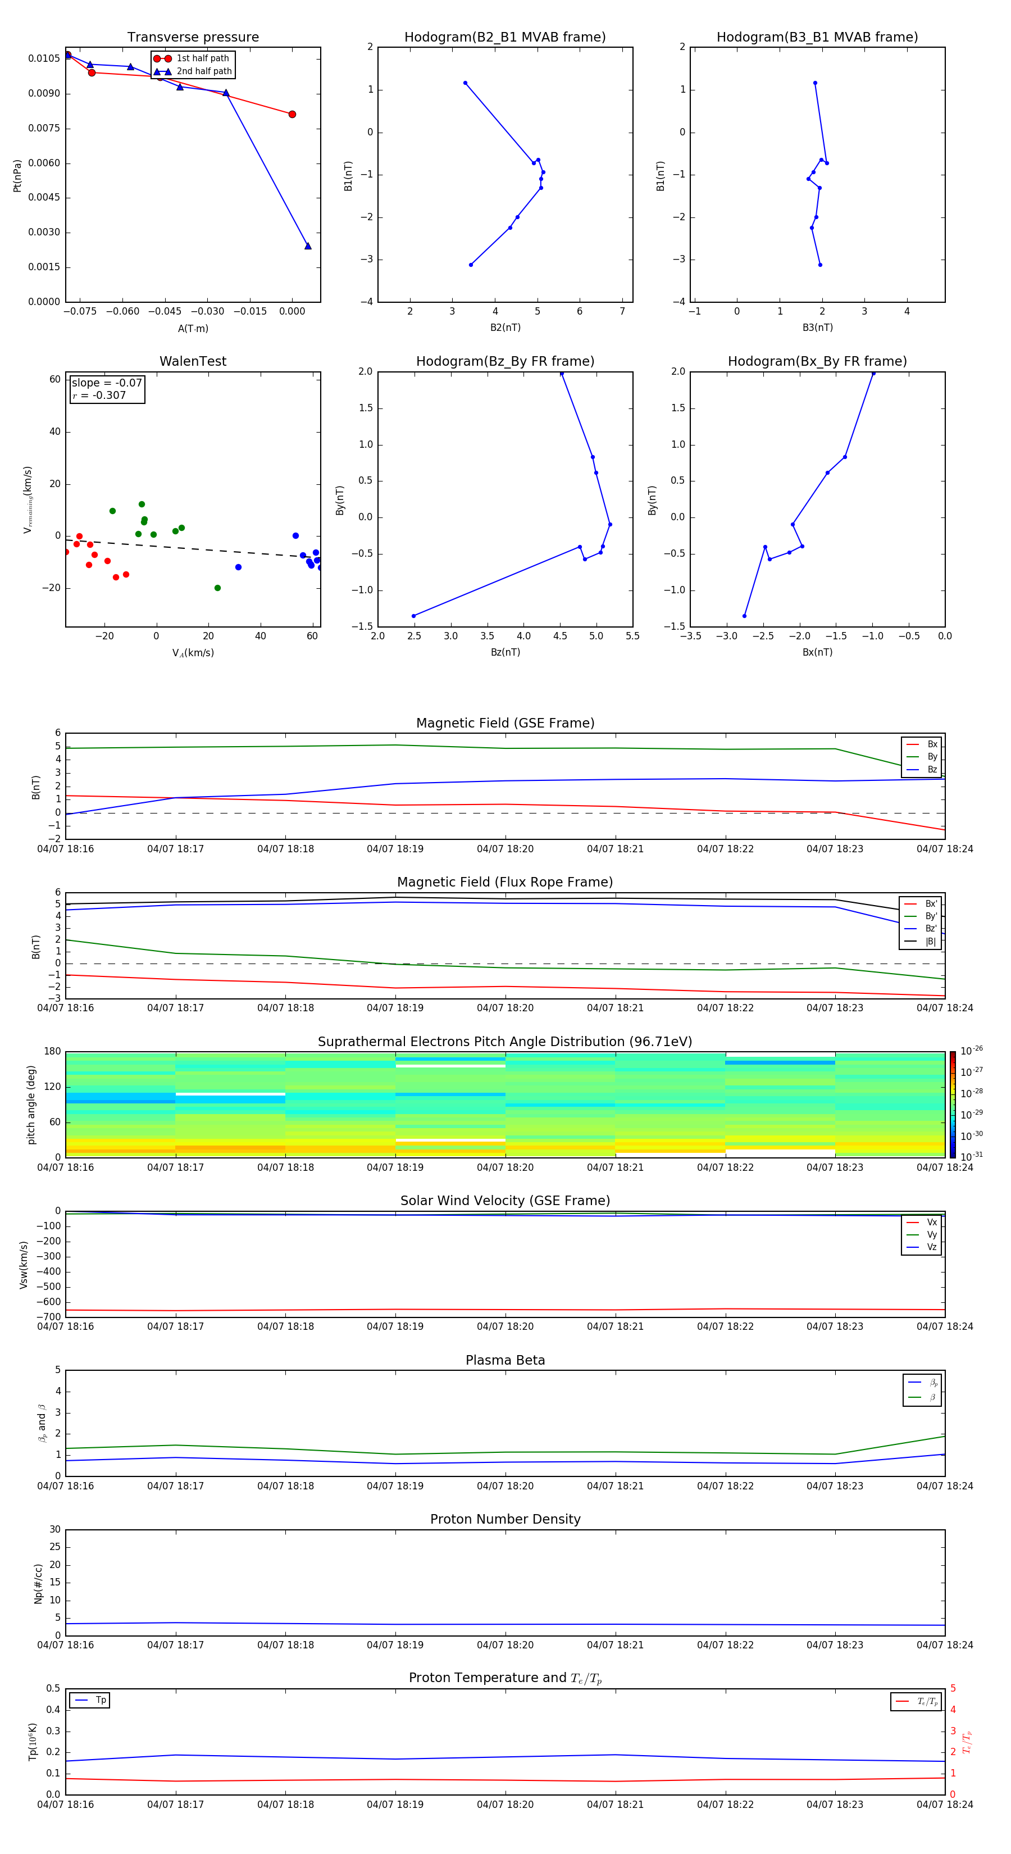1011x1854 pixels.
Task: Click the 'Np(#/cc)' y-axis label
Action: (x=38, y=1583)
